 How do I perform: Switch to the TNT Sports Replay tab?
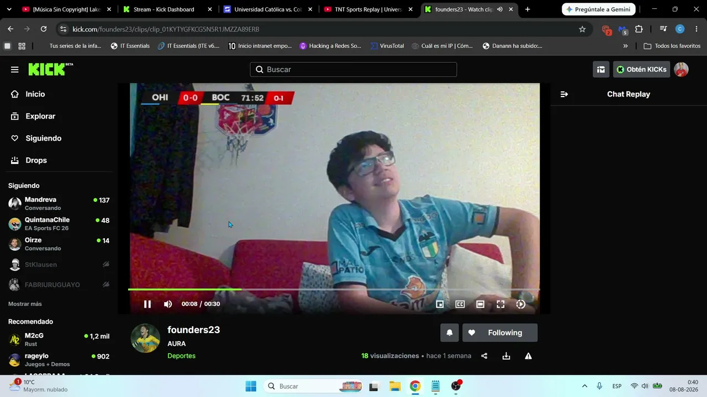tap(368, 9)
